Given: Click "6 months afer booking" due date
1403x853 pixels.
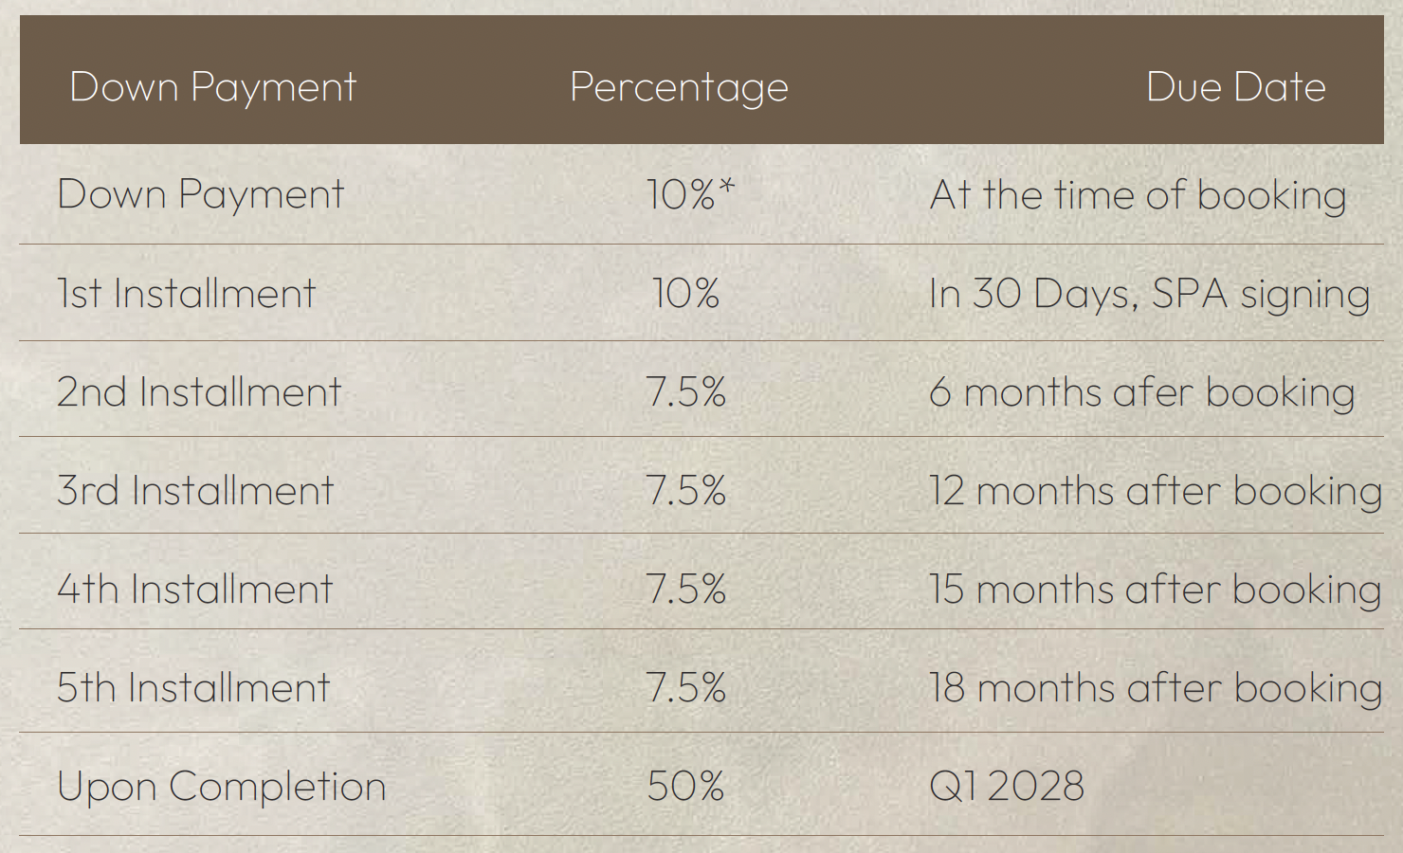Looking at the screenshot, I should coord(1141,392).
